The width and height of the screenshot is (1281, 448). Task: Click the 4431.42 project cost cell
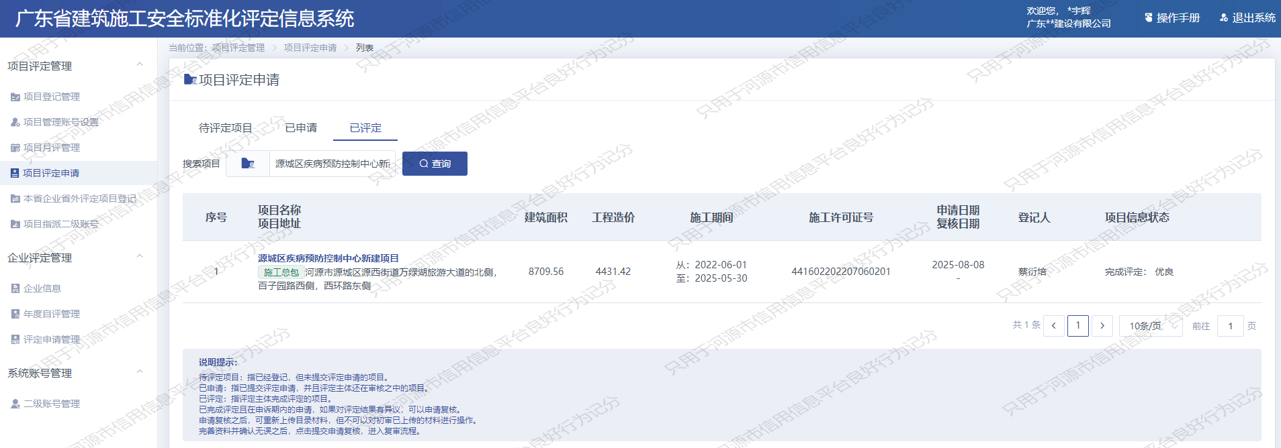click(613, 272)
